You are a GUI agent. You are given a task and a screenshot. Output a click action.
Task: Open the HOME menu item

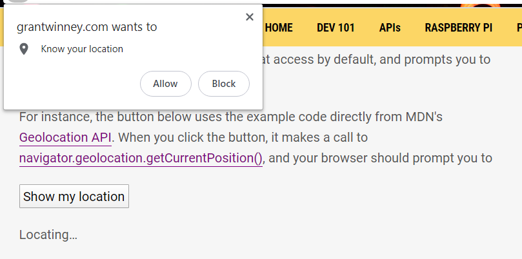click(x=279, y=28)
